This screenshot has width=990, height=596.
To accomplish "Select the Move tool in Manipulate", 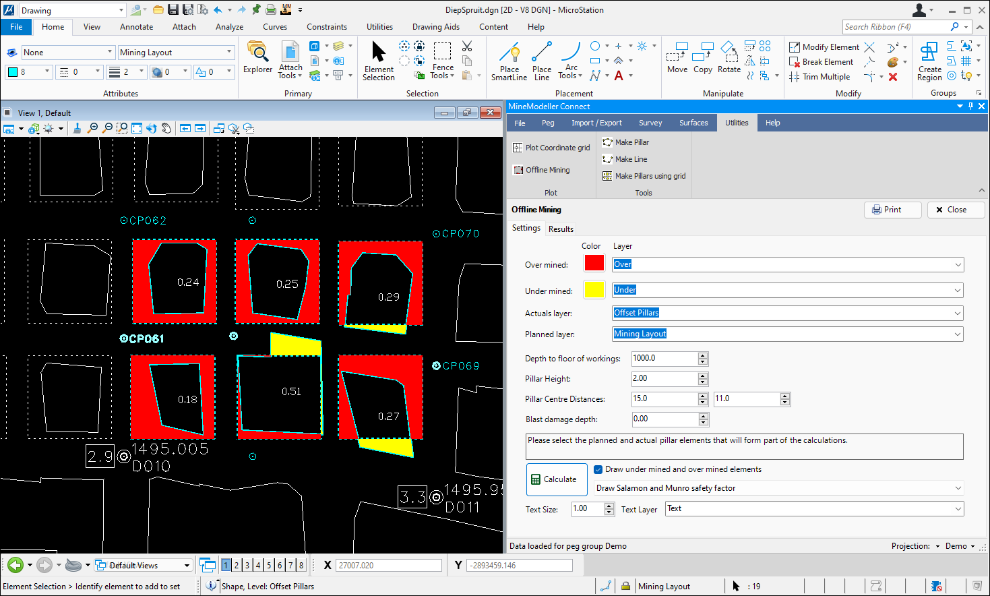I will 677,54.
